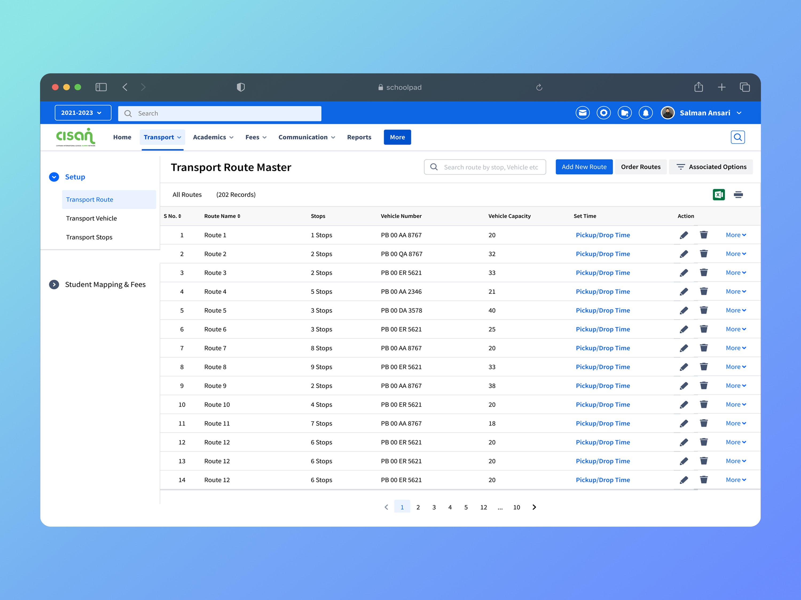Delete Route 7 using trash icon
This screenshot has height=600, width=801.
[703, 348]
